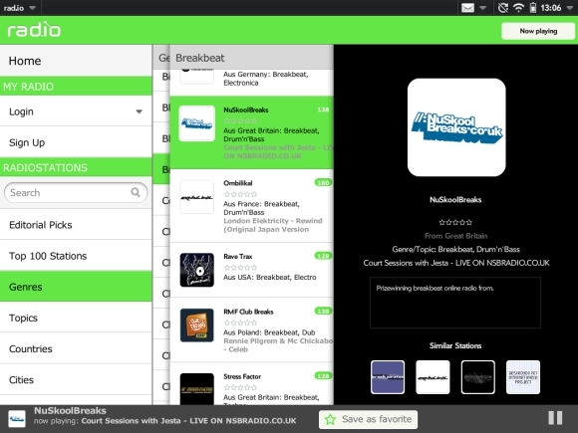This screenshot has width=578, height=433.
Task: Click the search magnifier icon
Action: 136,192
